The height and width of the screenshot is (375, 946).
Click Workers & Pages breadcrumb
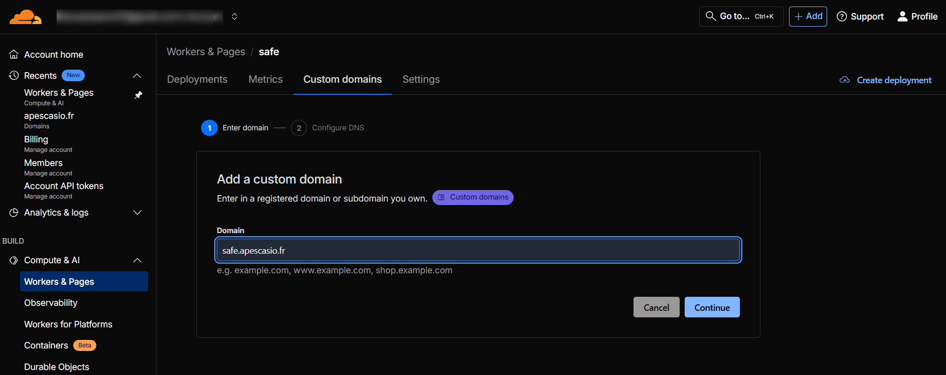pyautogui.click(x=206, y=52)
